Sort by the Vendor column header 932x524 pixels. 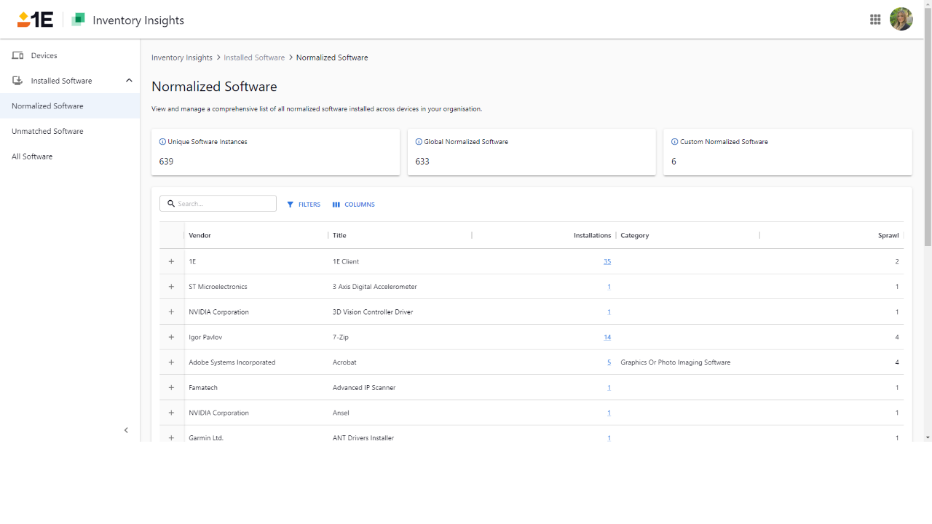click(x=200, y=235)
